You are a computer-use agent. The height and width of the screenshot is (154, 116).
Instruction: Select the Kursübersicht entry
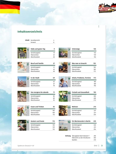coord(35,40)
